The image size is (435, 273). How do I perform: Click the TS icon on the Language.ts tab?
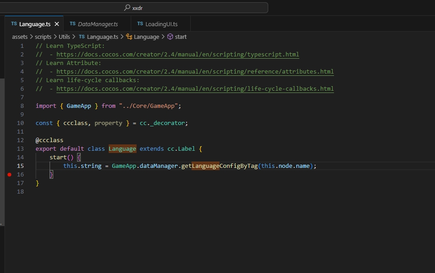click(x=14, y=24)
